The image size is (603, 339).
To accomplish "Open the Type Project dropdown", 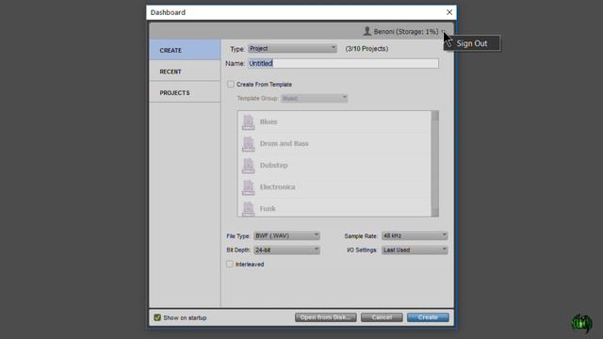I will pyautogui.click(x=292, y=48).
